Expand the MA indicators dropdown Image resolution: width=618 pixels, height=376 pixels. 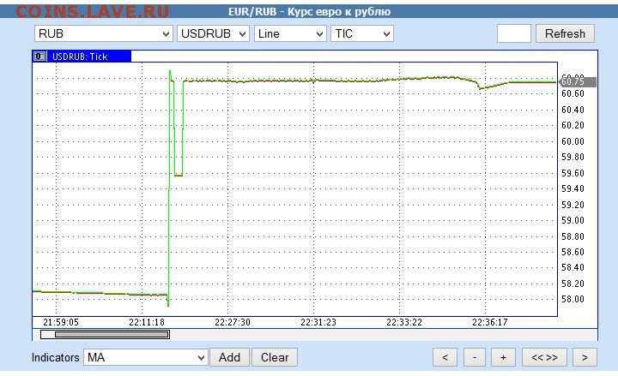coord(145,357)
